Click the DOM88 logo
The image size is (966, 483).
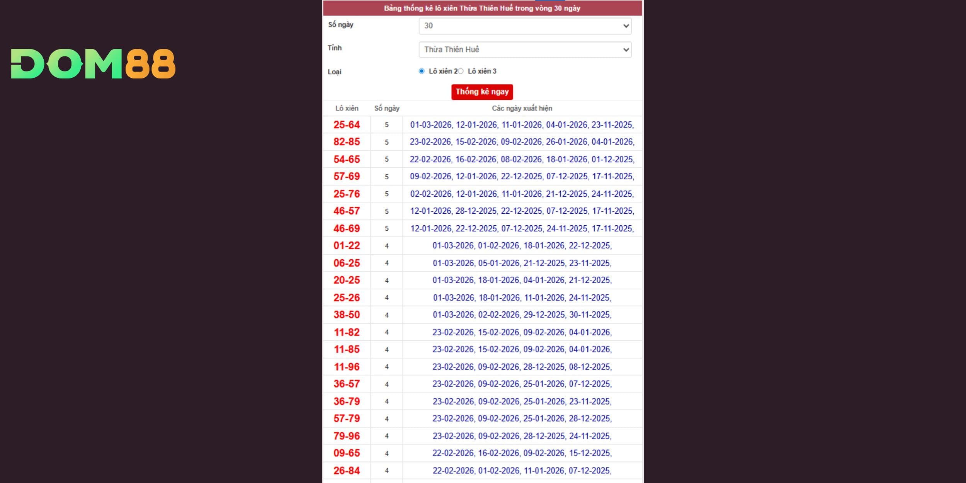click(x=93, y=64)
